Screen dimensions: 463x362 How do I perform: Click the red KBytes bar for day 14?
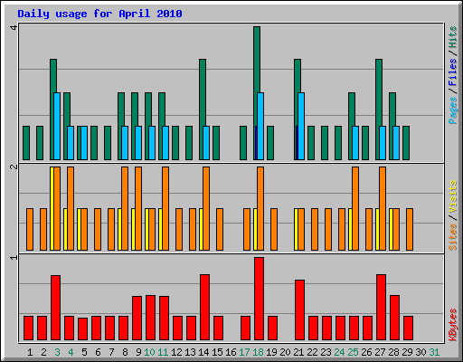[x=205, y=308]
